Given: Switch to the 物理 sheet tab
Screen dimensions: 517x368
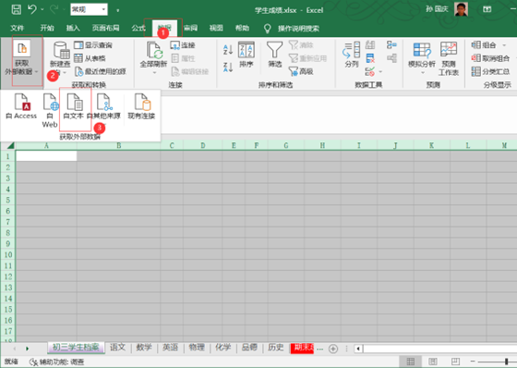Looking at the screenshot, I should click(197, 348).
